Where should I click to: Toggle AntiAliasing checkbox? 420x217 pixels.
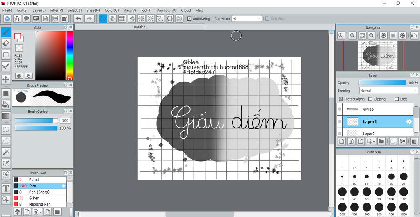(189, 19)
